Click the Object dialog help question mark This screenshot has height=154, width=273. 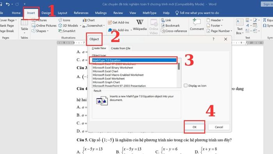(x=213, y=39)
